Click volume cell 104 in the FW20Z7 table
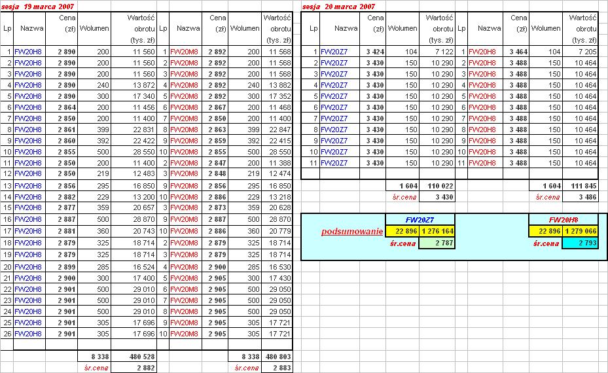608x373 pixels. coord(402,52)
